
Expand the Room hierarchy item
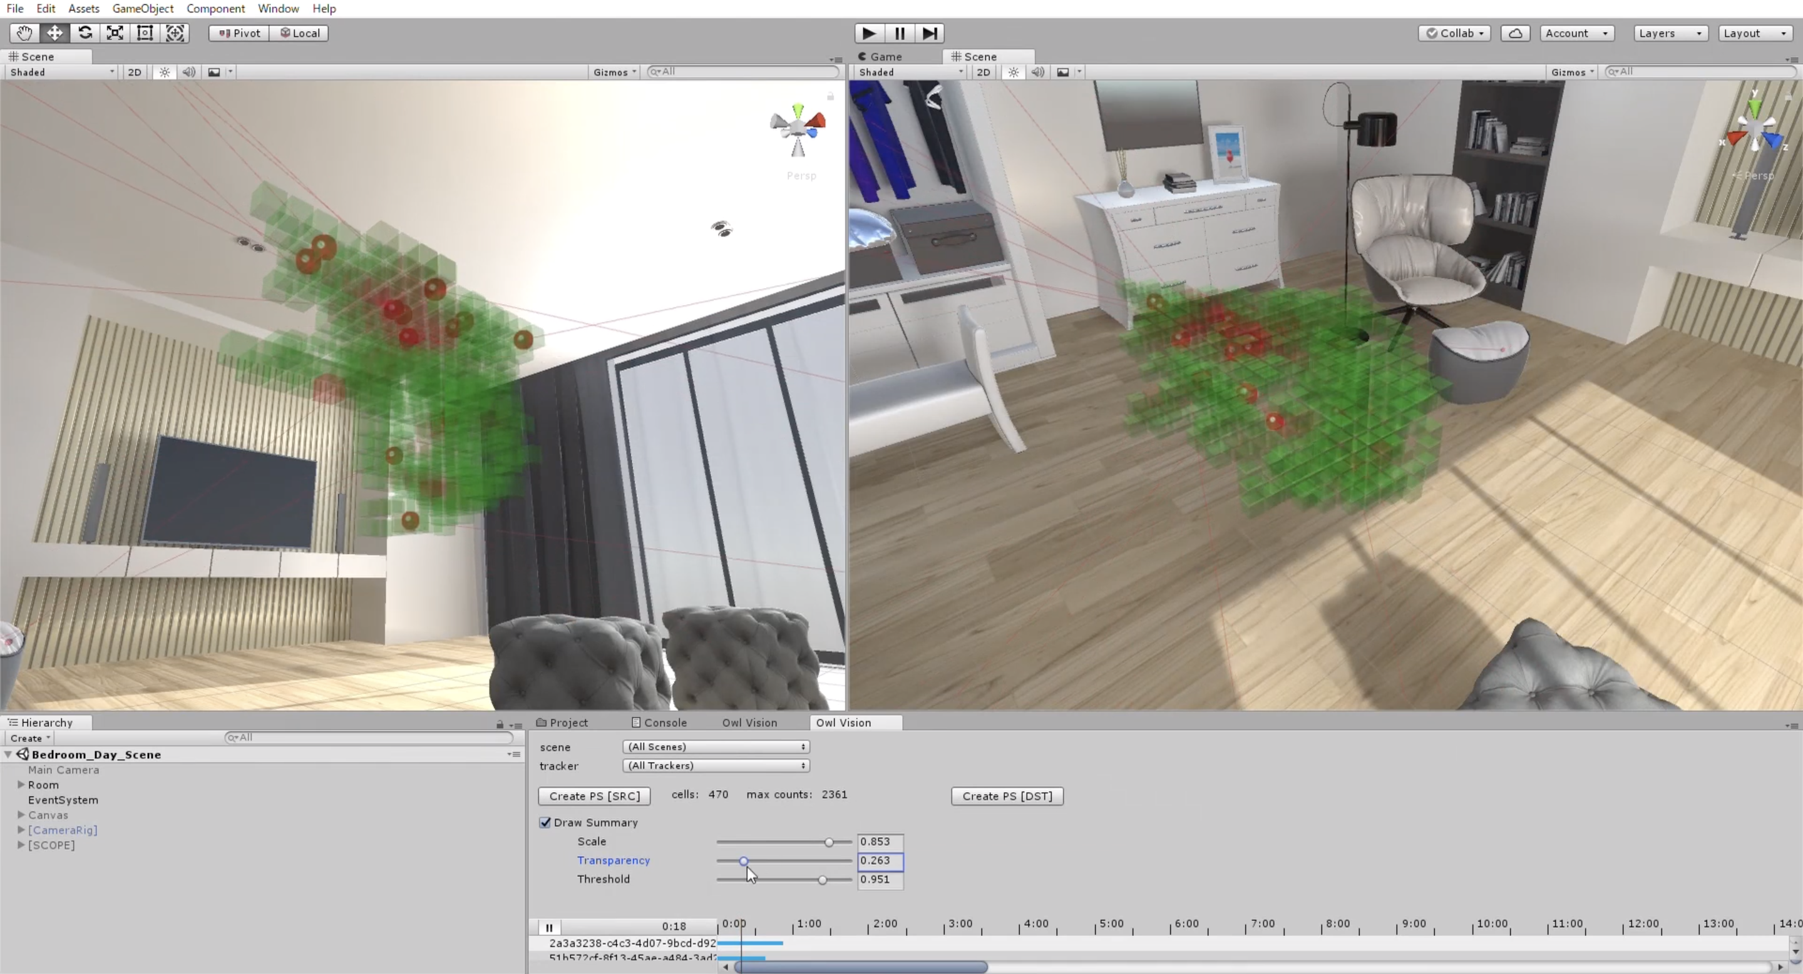21,784
